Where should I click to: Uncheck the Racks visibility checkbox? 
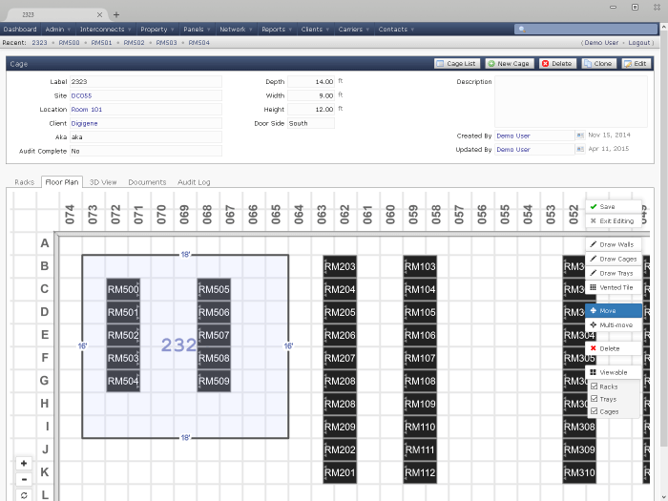[x=595, y=386]
